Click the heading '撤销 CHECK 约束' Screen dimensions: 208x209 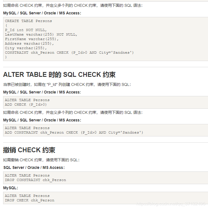[x=29, y=150]
